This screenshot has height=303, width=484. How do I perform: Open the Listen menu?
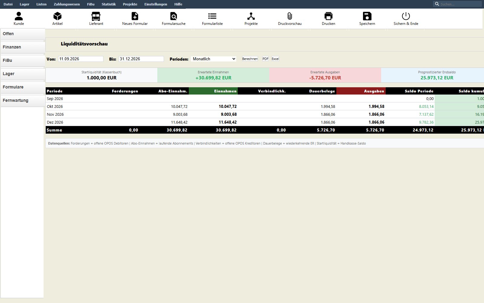[x=41, y=4]
